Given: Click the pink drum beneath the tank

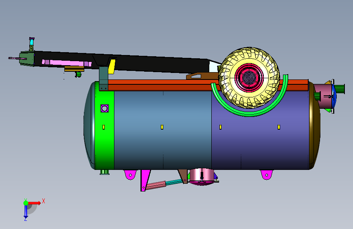Looking at the screenshot, I should point(202,177).
